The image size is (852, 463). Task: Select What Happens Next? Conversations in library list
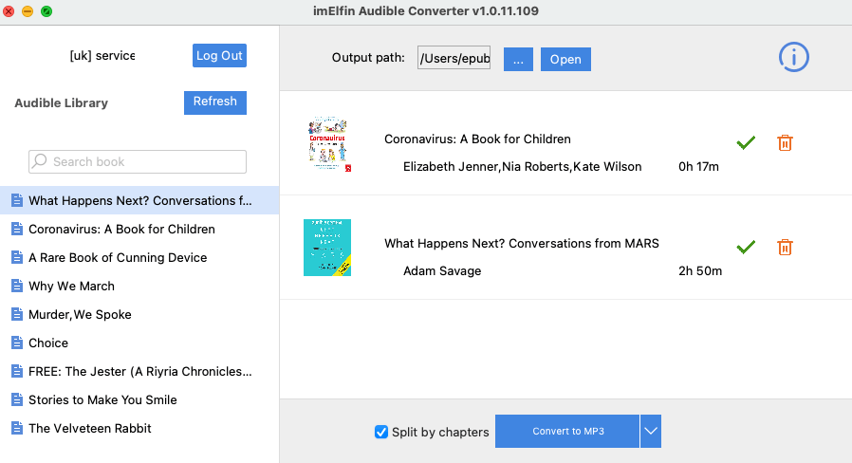pos(139,200)
